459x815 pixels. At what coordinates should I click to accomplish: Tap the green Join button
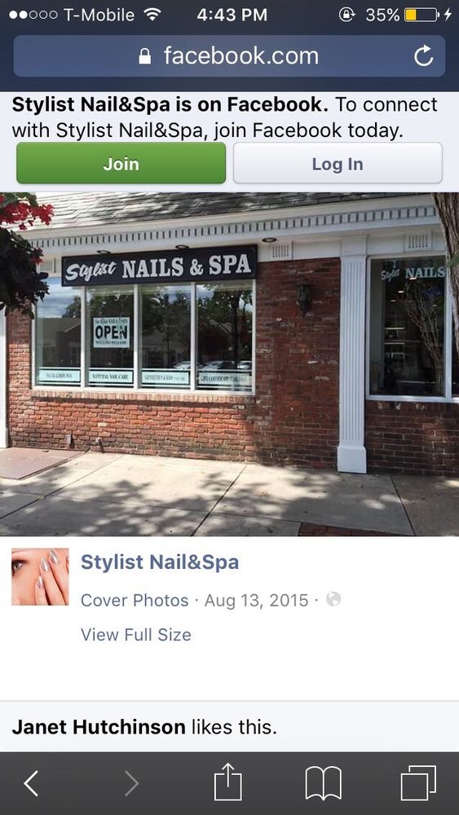121,163
